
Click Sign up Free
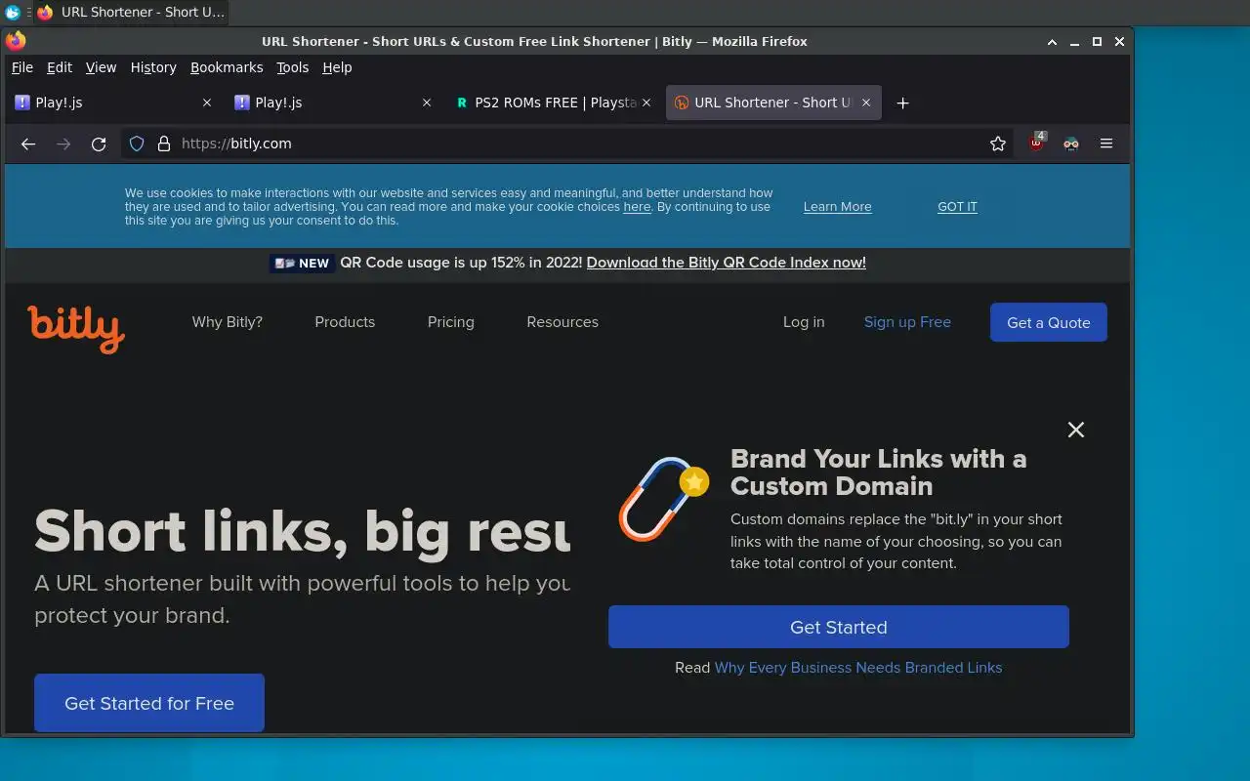tap(907, 322)
